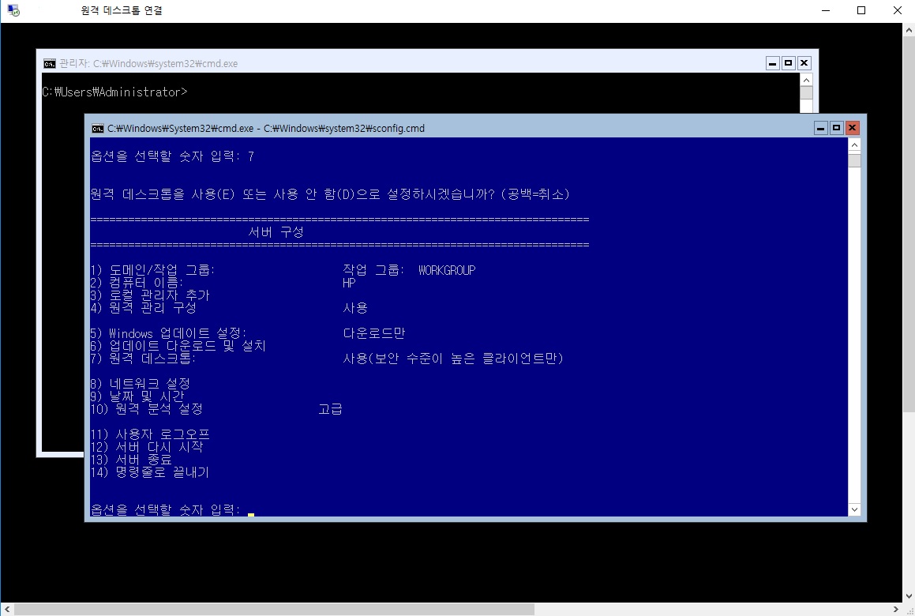Viewport: 915px width, 616px height.
Task: Click the '2) 컴퓨터 이름' line
Action: (x=137, y=283)
